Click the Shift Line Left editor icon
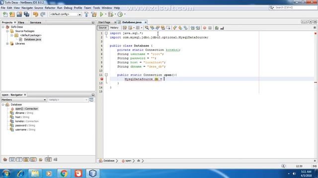This screenshot has height=178, width=318. click(x=192, y=28)
